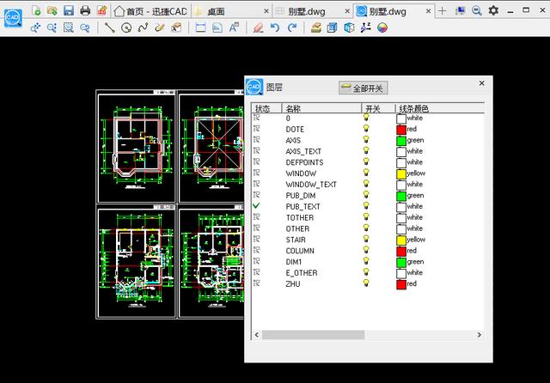The image size is (550, 383).
Task: Select the DEFPOINTS layer name
Action: tap(304, 162)
